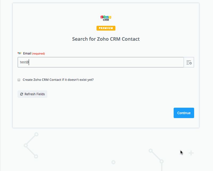The image size is (213, 171).
Task: Click the "Create Zoho CRM Contact if it doesn't exist yet?" label
Action: pyautogui.click(x=58, y=80)
